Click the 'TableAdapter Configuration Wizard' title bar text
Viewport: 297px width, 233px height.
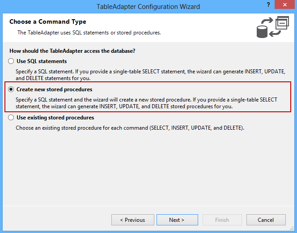click(148, 7)
